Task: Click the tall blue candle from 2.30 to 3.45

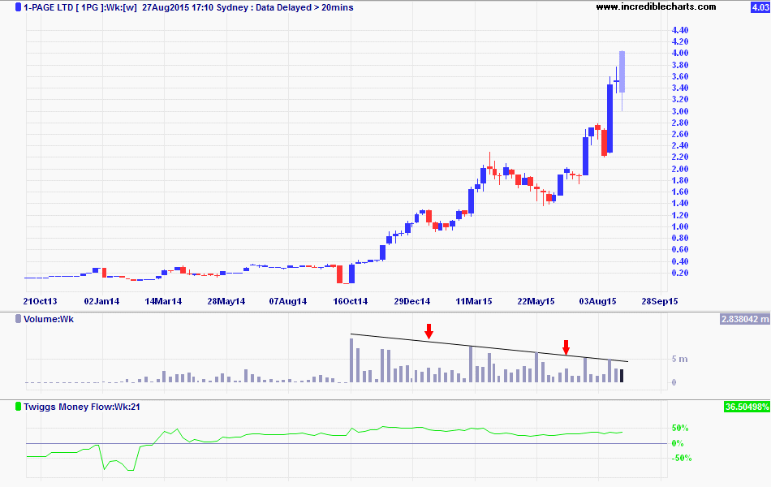Action: tap(609, 119)
